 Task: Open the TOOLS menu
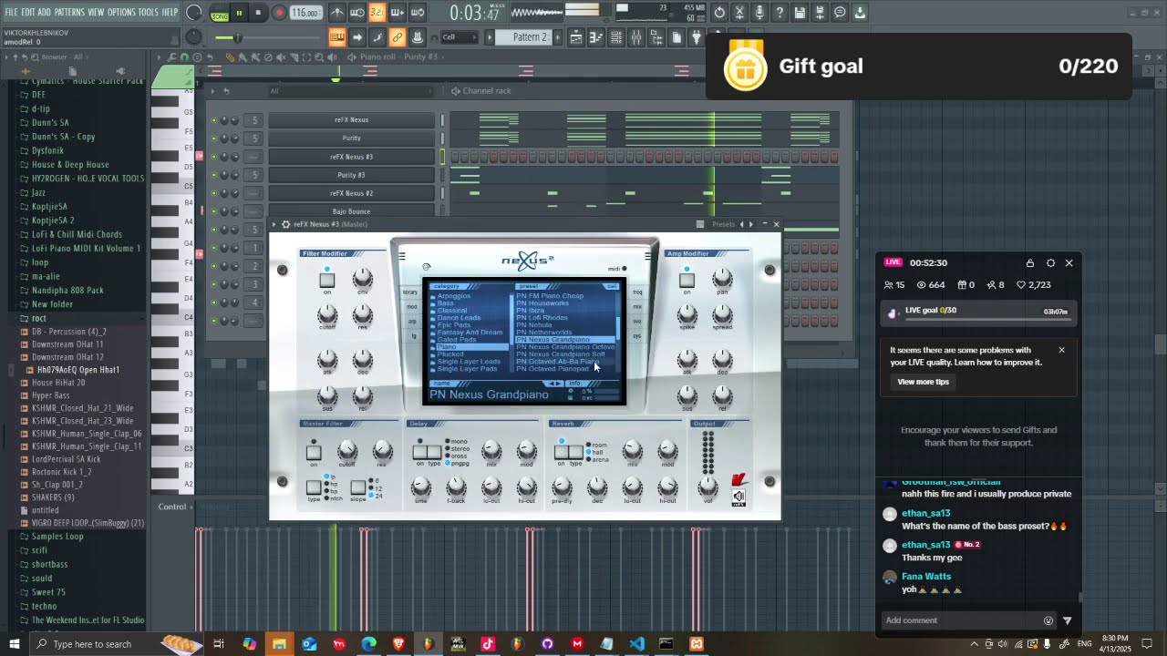148,12
